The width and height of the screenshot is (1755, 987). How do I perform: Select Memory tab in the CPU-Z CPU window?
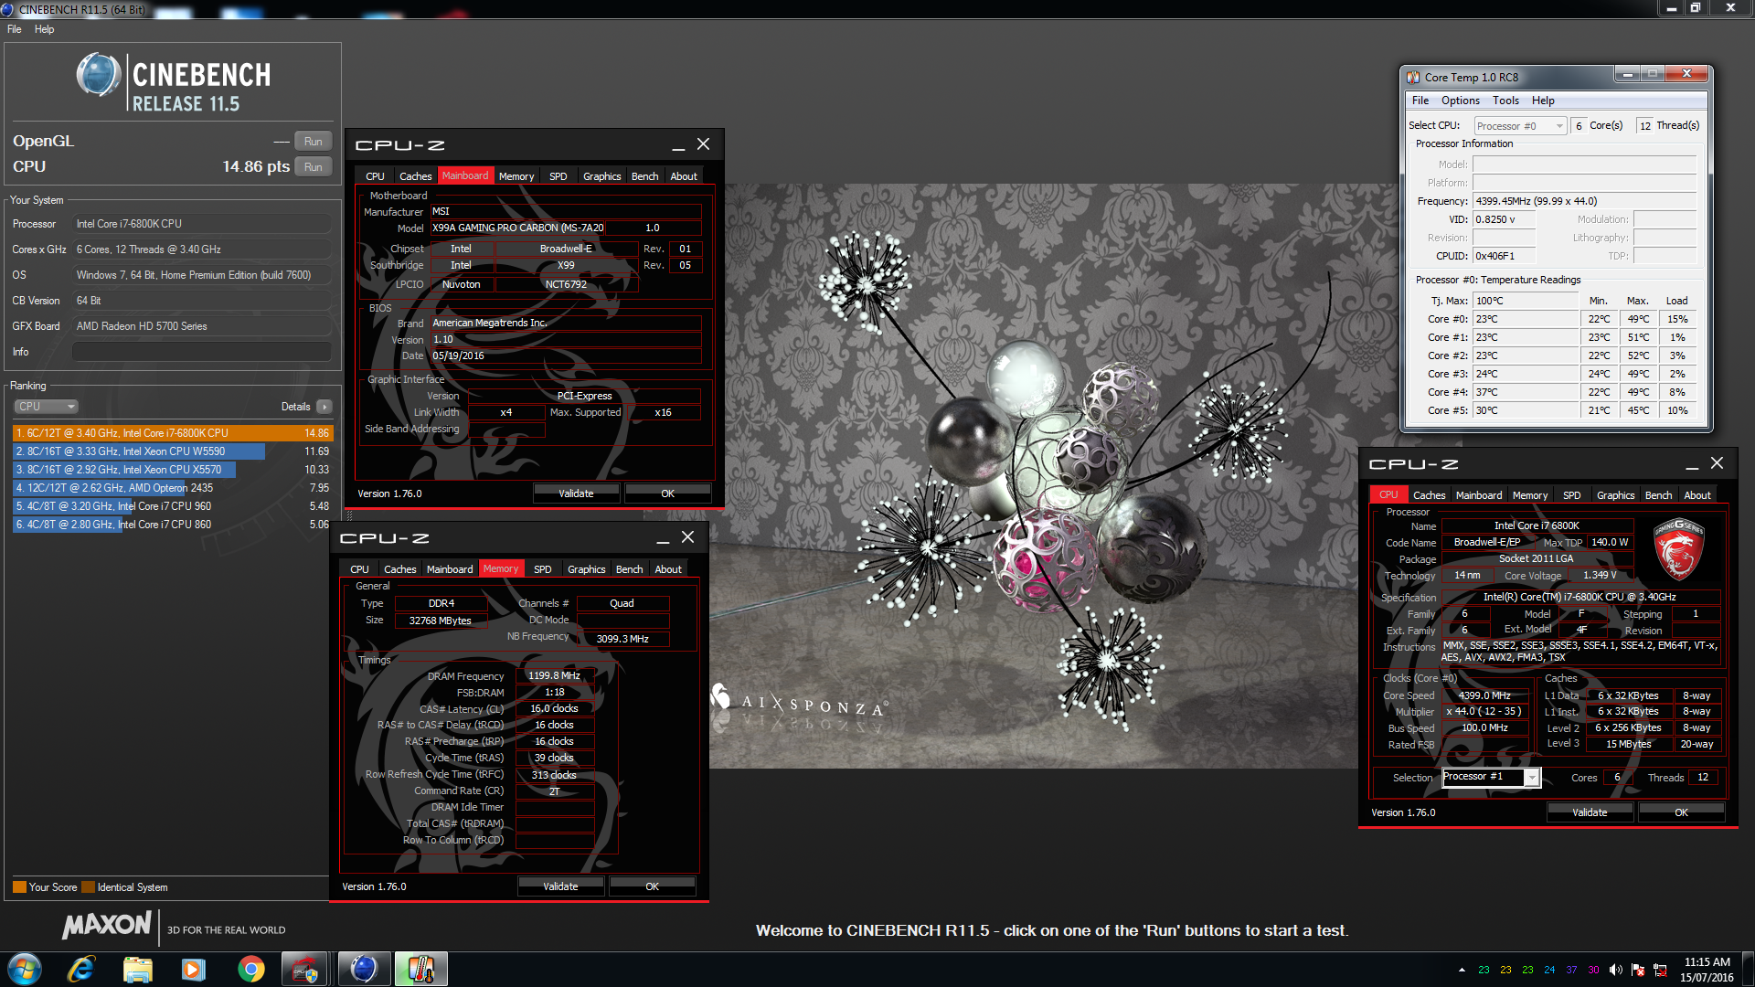pyautogui.click(x=1529, y=495)
